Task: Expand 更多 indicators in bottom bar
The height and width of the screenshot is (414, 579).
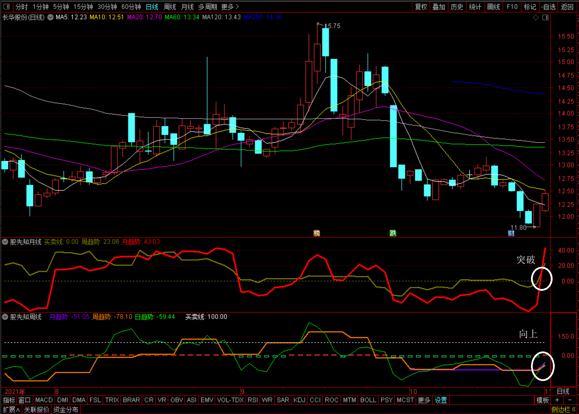Action: point(424,400)
